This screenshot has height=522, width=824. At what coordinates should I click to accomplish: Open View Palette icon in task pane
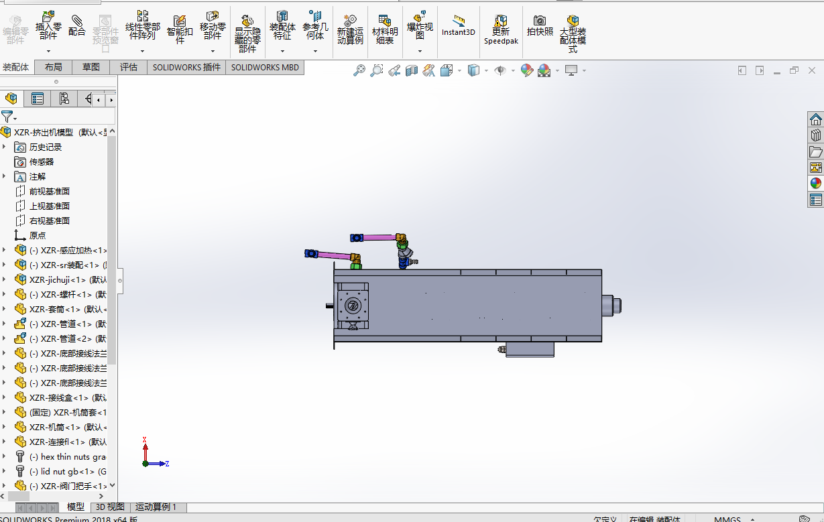[816, 168]
